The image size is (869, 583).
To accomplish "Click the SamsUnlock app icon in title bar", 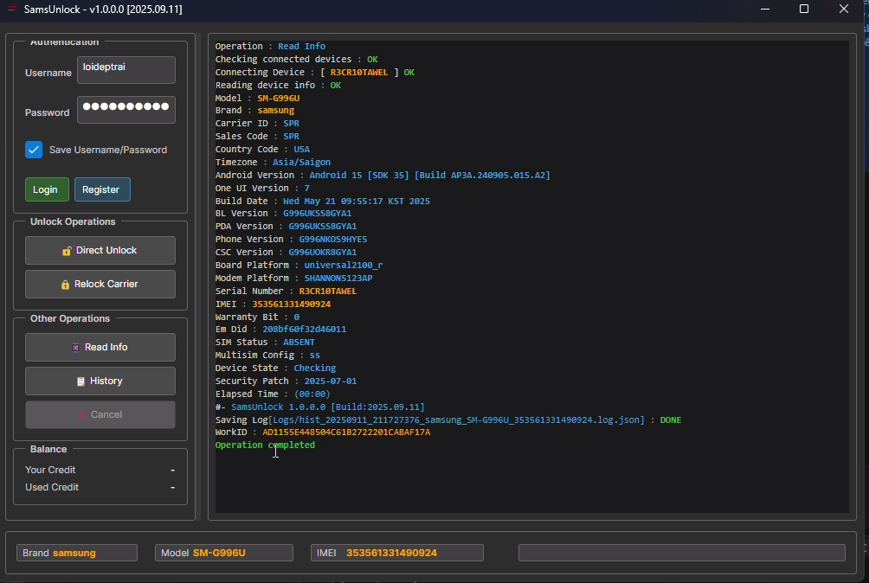I will tap(11, 9).
